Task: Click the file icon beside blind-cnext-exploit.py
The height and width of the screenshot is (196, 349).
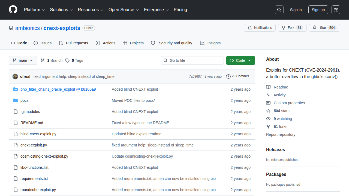Action: pos(16,134)
